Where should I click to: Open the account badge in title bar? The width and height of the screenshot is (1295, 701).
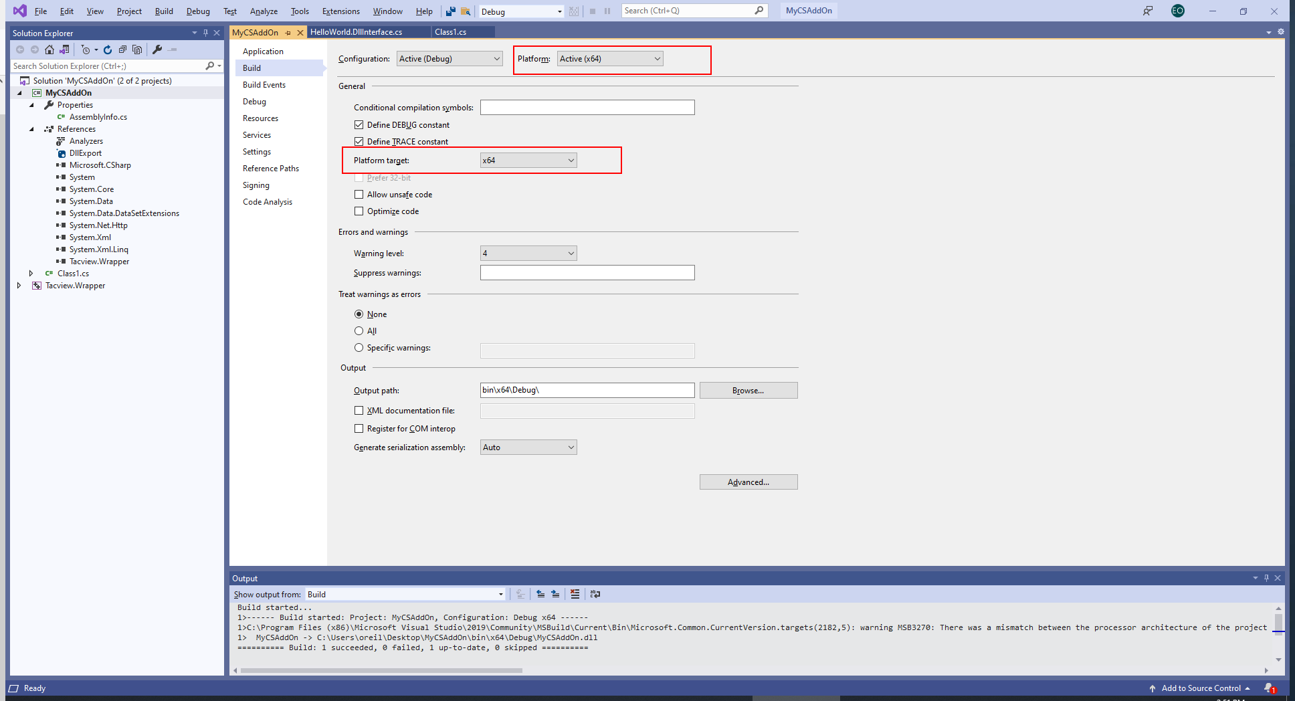pyautogui.click(x=1178, y=11)
